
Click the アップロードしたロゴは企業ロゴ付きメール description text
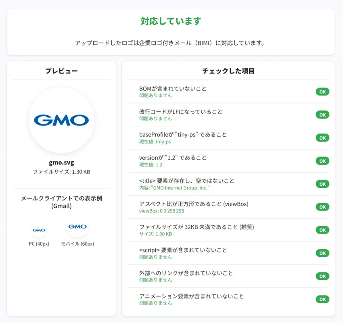tap(170, 43)
